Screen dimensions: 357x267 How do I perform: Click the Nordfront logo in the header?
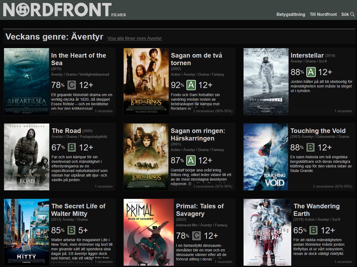64,10
